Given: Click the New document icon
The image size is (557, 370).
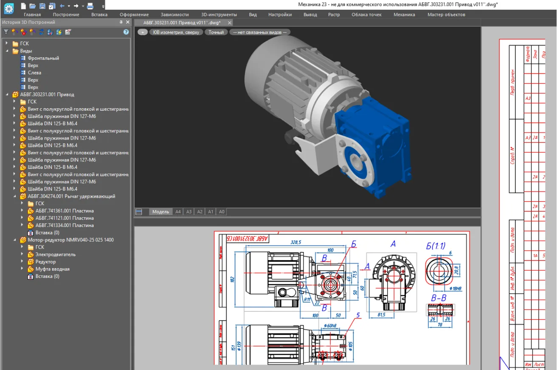Looking at the screenshot, I should click(x=23, y=6).
